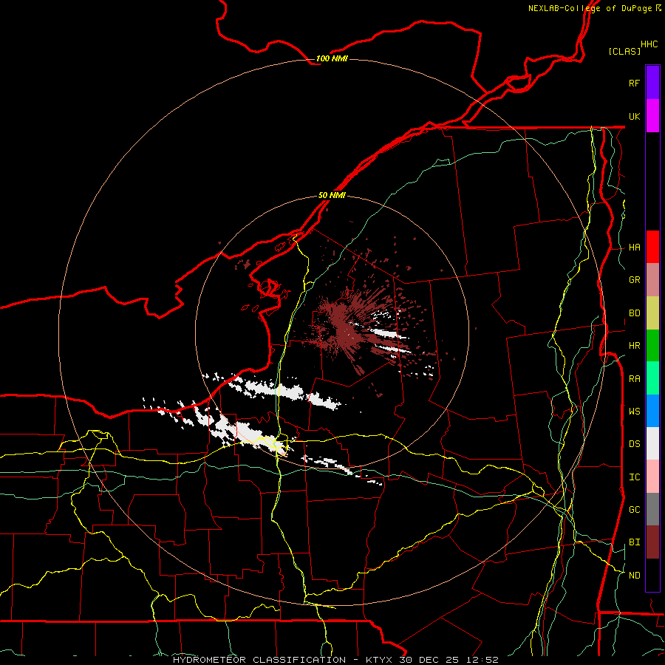The image size is (665, 665).
Task: Click the "HR" legend label
Action: 634,346
